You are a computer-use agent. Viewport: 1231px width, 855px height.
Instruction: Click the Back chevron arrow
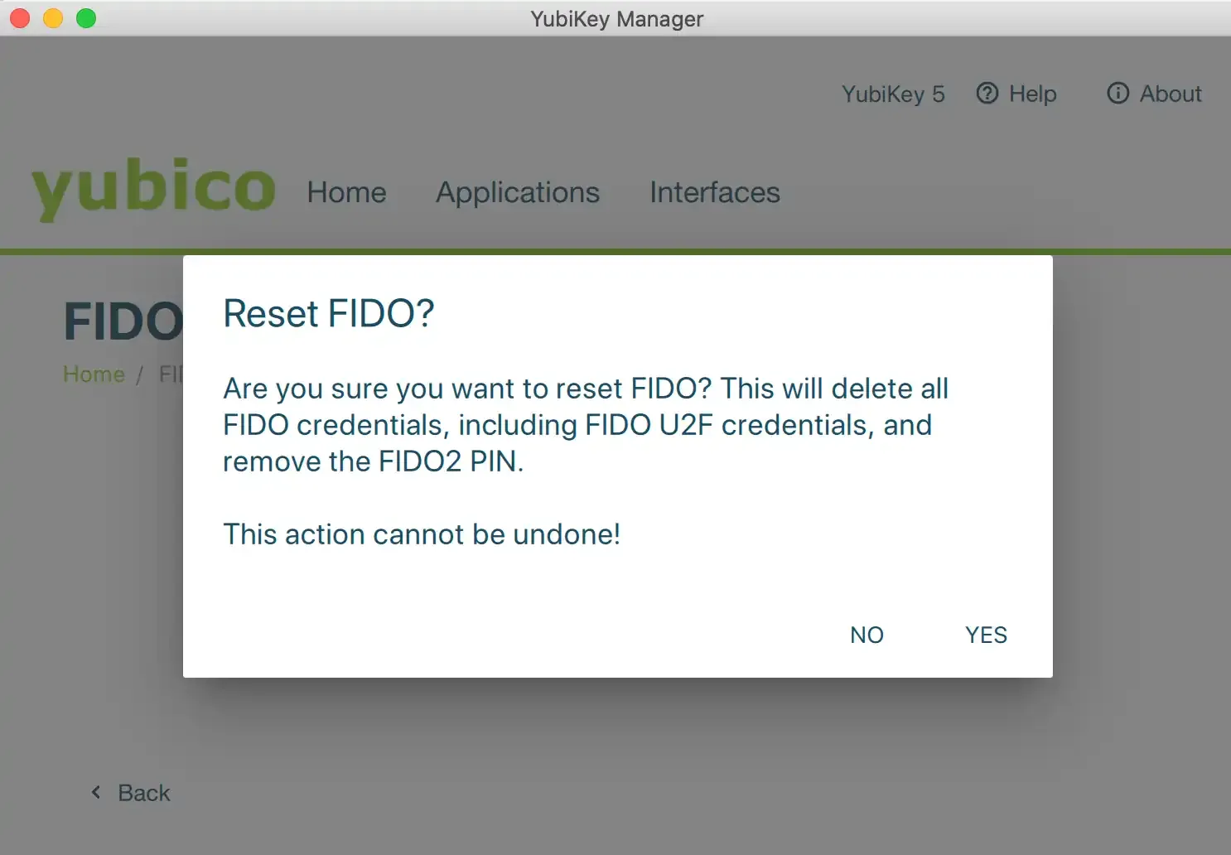(x=96, y=793)
